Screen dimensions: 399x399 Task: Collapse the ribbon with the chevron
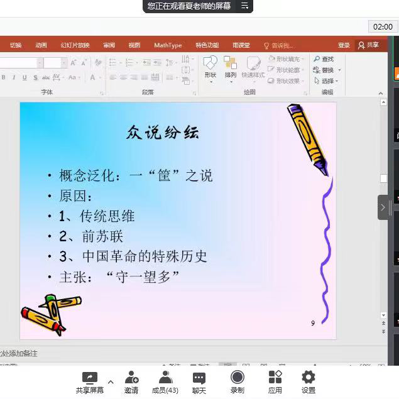point(381,94)
